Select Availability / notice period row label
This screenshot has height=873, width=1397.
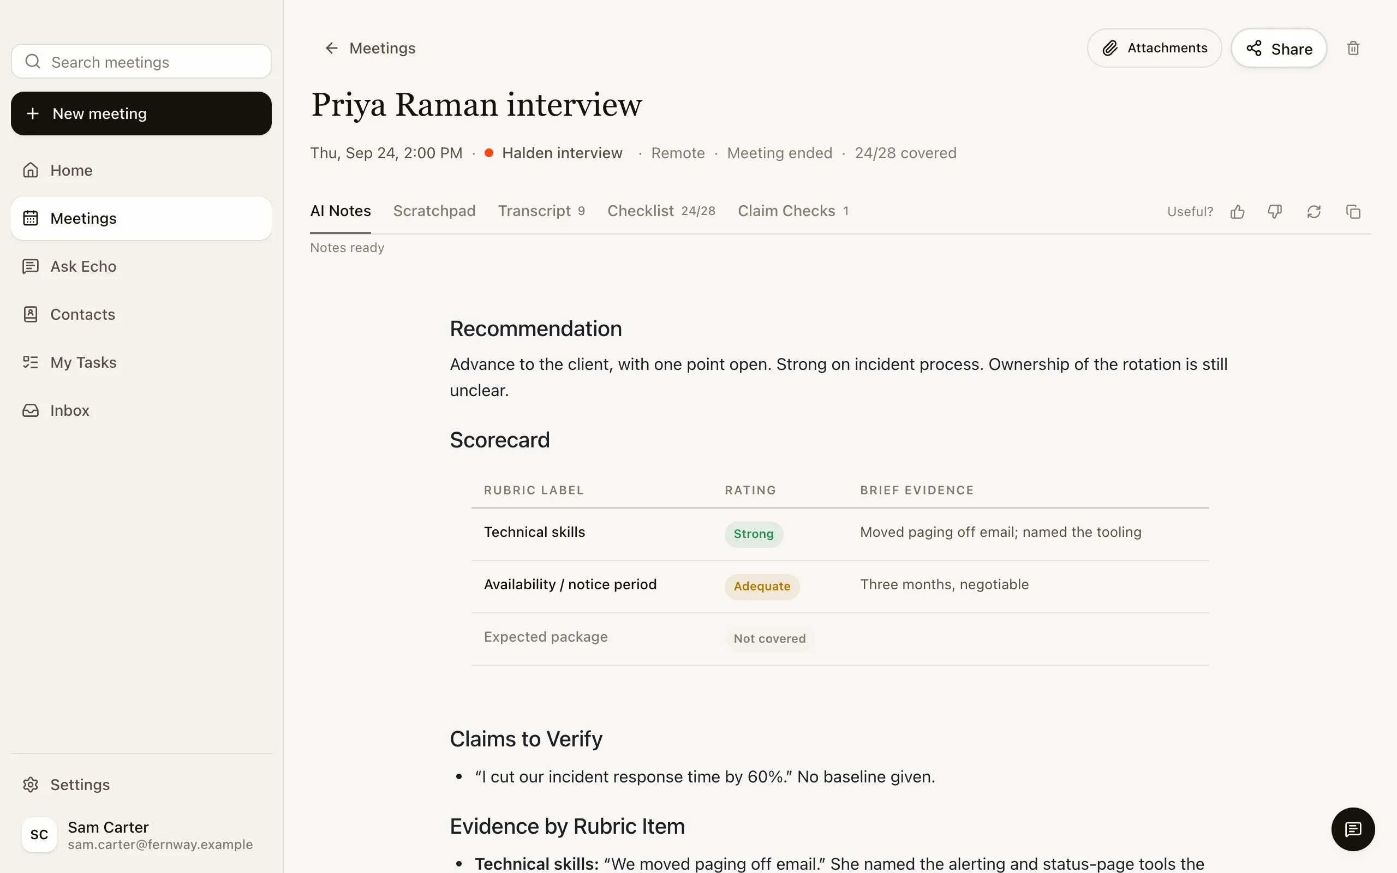coord(570,584)
